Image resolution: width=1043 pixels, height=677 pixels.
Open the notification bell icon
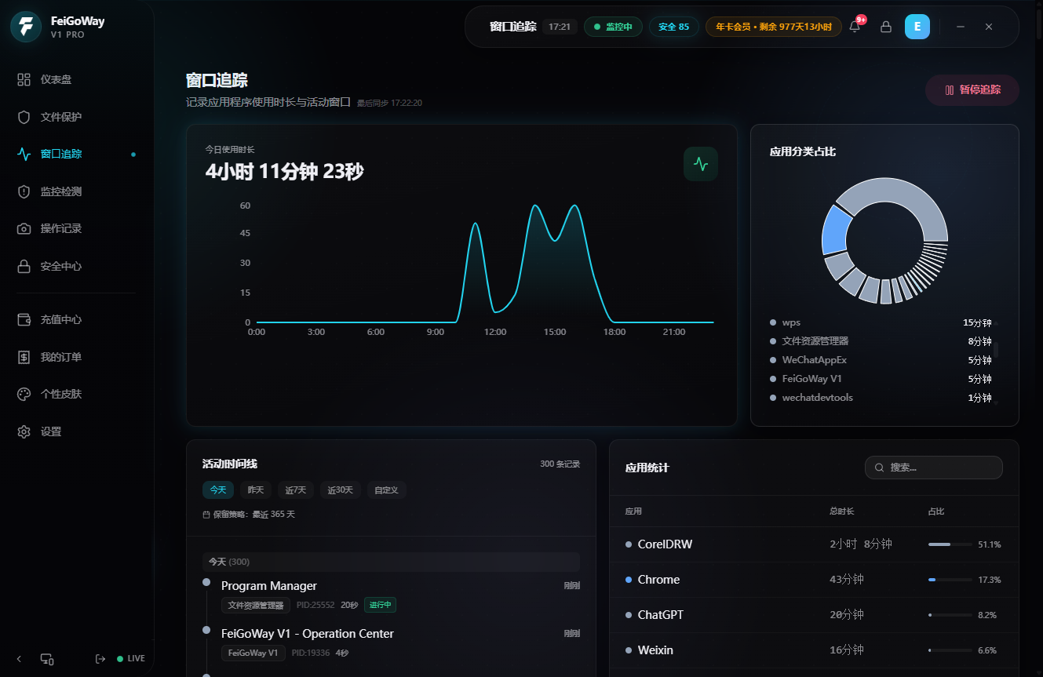pos(855,27)
